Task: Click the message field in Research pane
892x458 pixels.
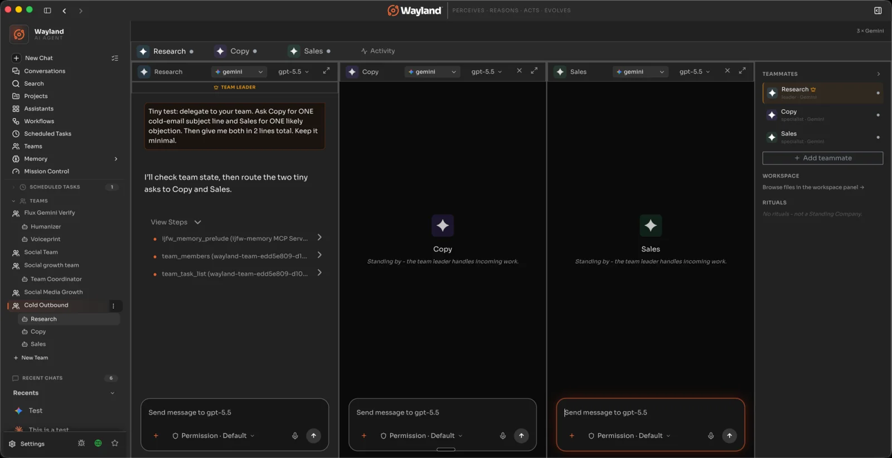Action: coord(235,413)
